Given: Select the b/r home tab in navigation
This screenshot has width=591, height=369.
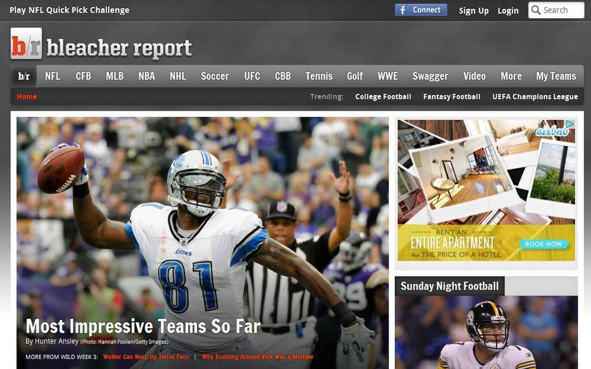Looking at the screenshot, I should click(24, 76).
